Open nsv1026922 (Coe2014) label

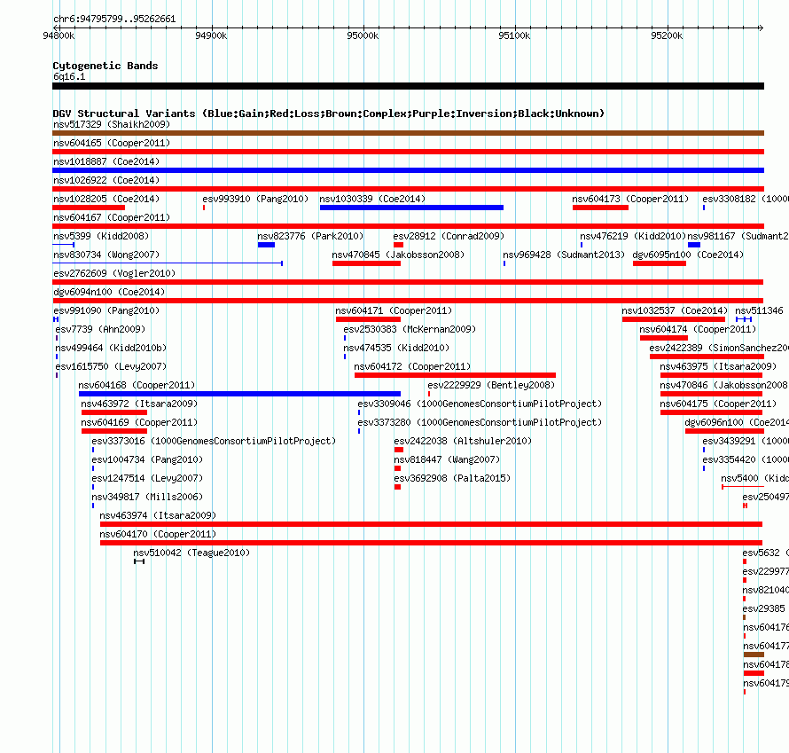click(x=106, y=180)
